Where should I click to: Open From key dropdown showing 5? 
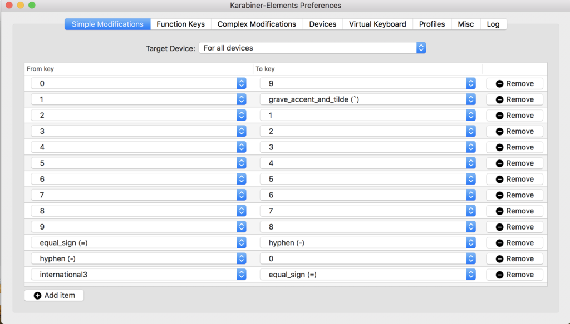point(139,163)
